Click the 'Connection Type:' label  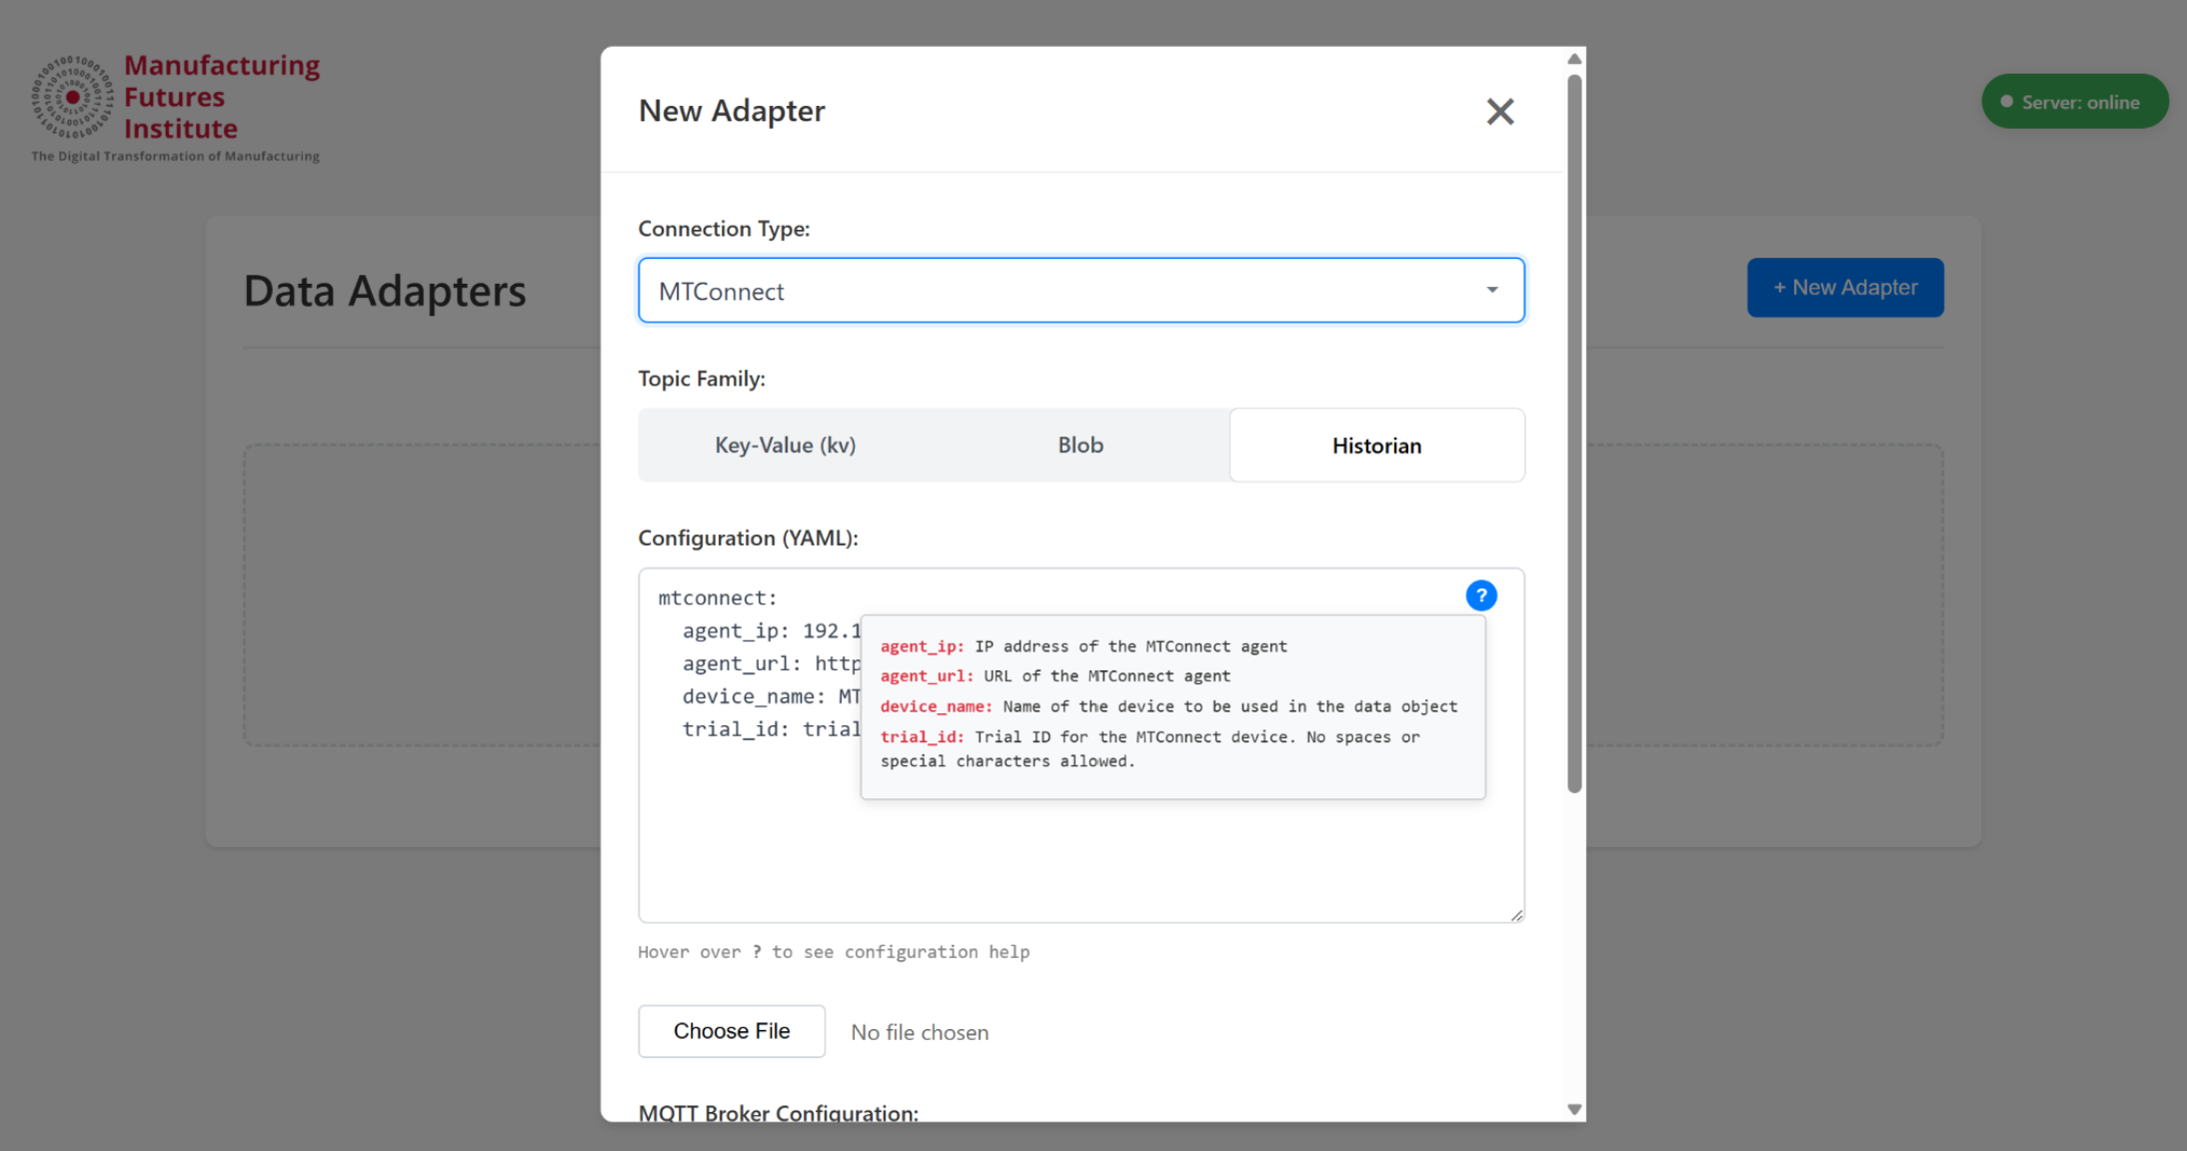724,229
